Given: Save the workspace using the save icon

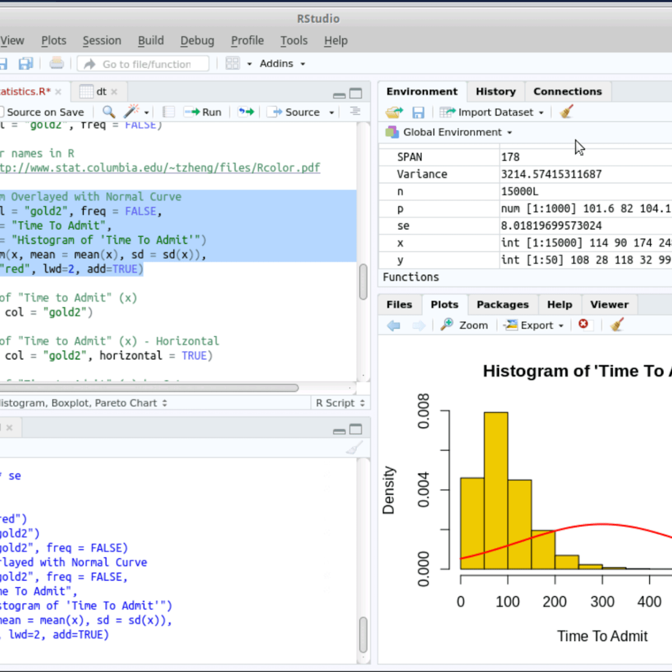Looking at the screenshot, I should pyautogui.click(x=418, y=112).
